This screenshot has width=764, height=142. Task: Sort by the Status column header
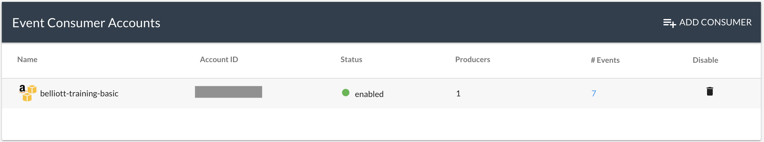tap(351, 60)
